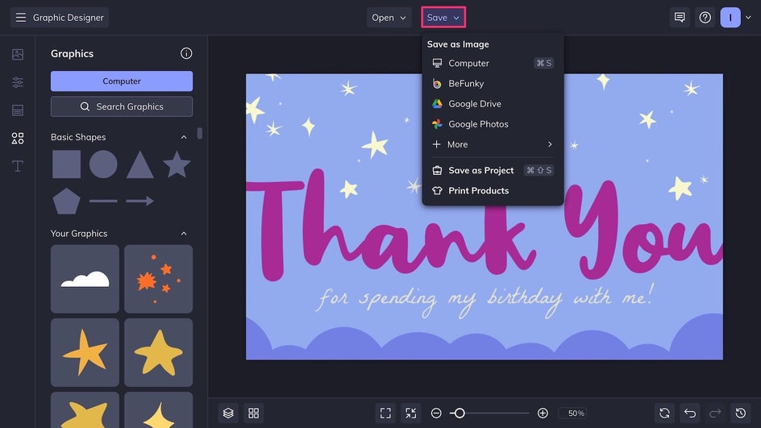The width and height of the screenshot is (761, 428).
Task: Click the Graphics info icon
Action: [186, 53]
